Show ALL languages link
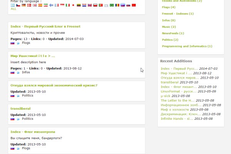 point(13,9)
